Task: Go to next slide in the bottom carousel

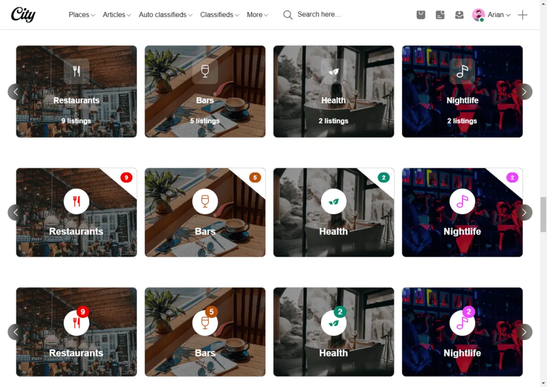Action: (524, 332)
